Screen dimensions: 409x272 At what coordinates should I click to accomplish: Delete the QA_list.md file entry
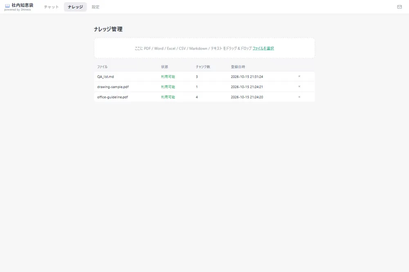(299, 76)
